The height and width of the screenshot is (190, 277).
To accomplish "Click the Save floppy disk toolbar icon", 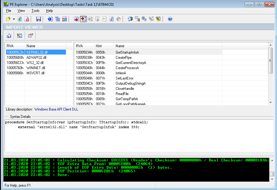I will point(38,19).
